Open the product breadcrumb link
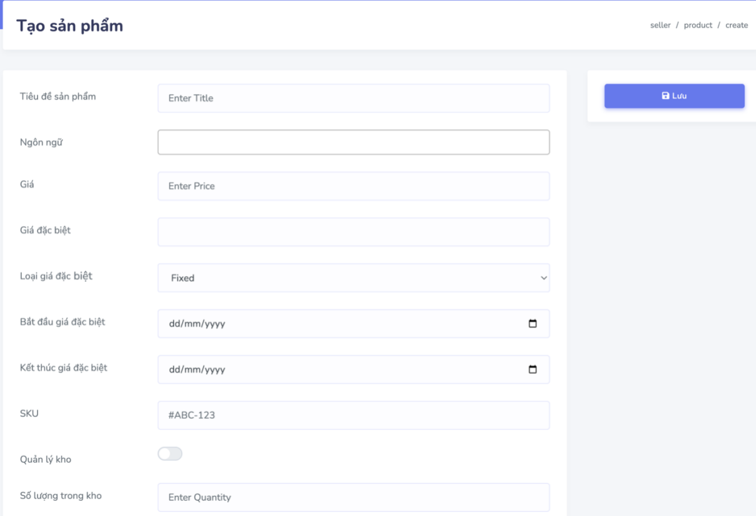This screenshot has height=516, width=756. pos(698,26)
